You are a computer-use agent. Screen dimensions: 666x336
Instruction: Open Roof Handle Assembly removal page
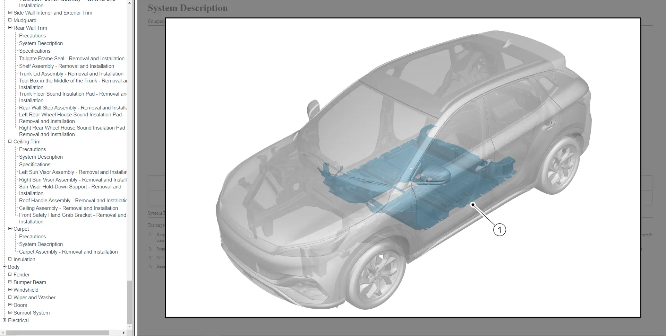[x=72, y=201]
